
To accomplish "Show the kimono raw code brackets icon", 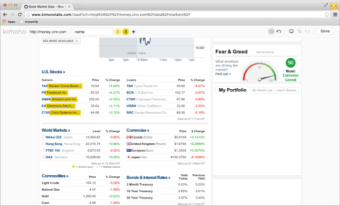I will point(307,31).
